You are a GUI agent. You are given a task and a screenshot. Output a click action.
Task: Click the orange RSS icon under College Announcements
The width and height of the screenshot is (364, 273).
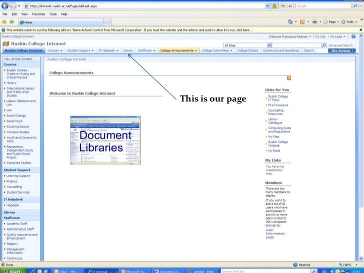[x=289, y=78]
